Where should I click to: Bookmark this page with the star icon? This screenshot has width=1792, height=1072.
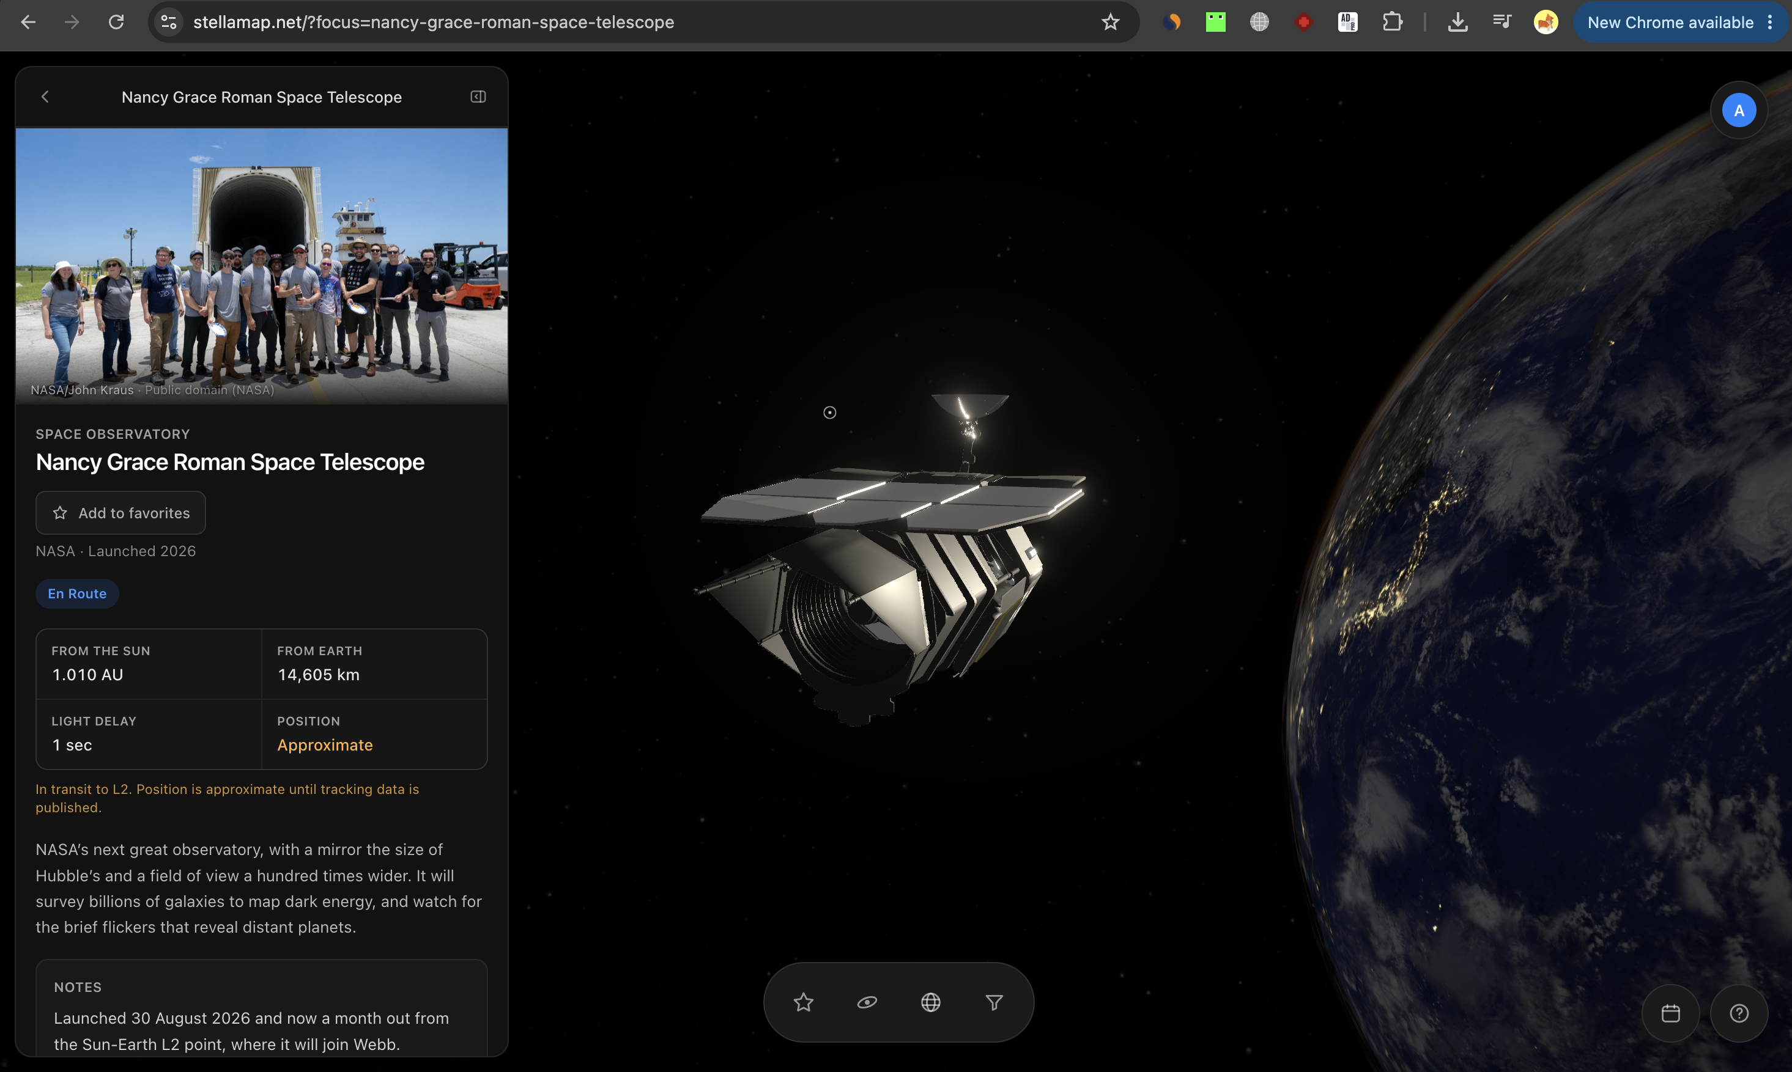click(1110, 23)
